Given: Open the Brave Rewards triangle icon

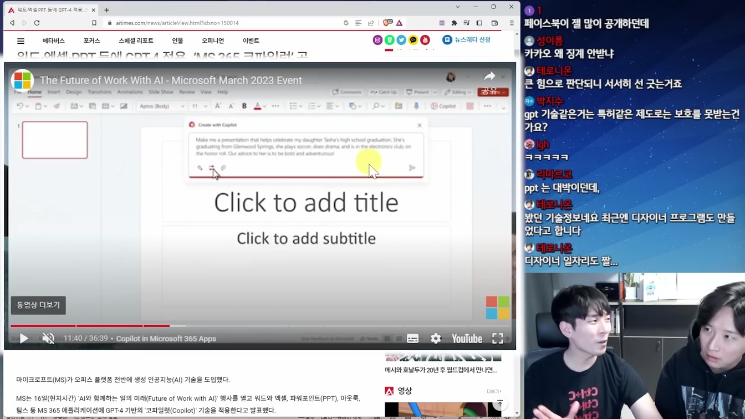Looking at the screenshot, I should 399,23.
